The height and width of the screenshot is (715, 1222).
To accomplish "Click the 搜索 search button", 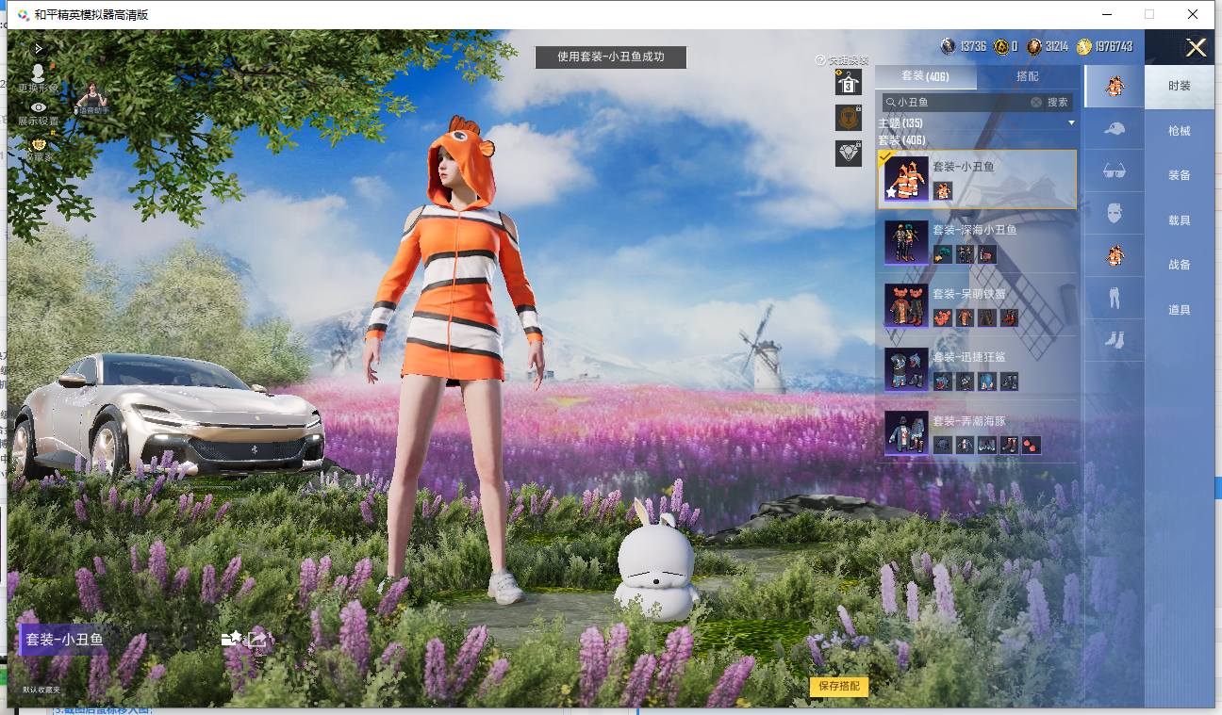I will 1058,102.
